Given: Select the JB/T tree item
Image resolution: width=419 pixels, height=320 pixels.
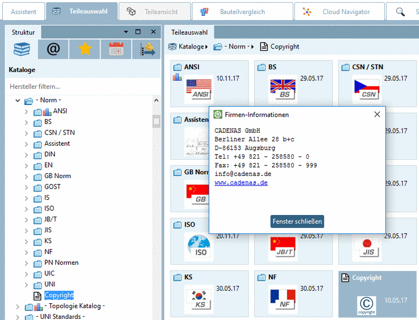Looking at the screenshot, I should [x=50, y=219].
